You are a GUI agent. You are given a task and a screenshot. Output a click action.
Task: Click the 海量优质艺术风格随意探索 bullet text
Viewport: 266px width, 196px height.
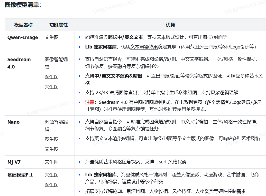(113, 162)
